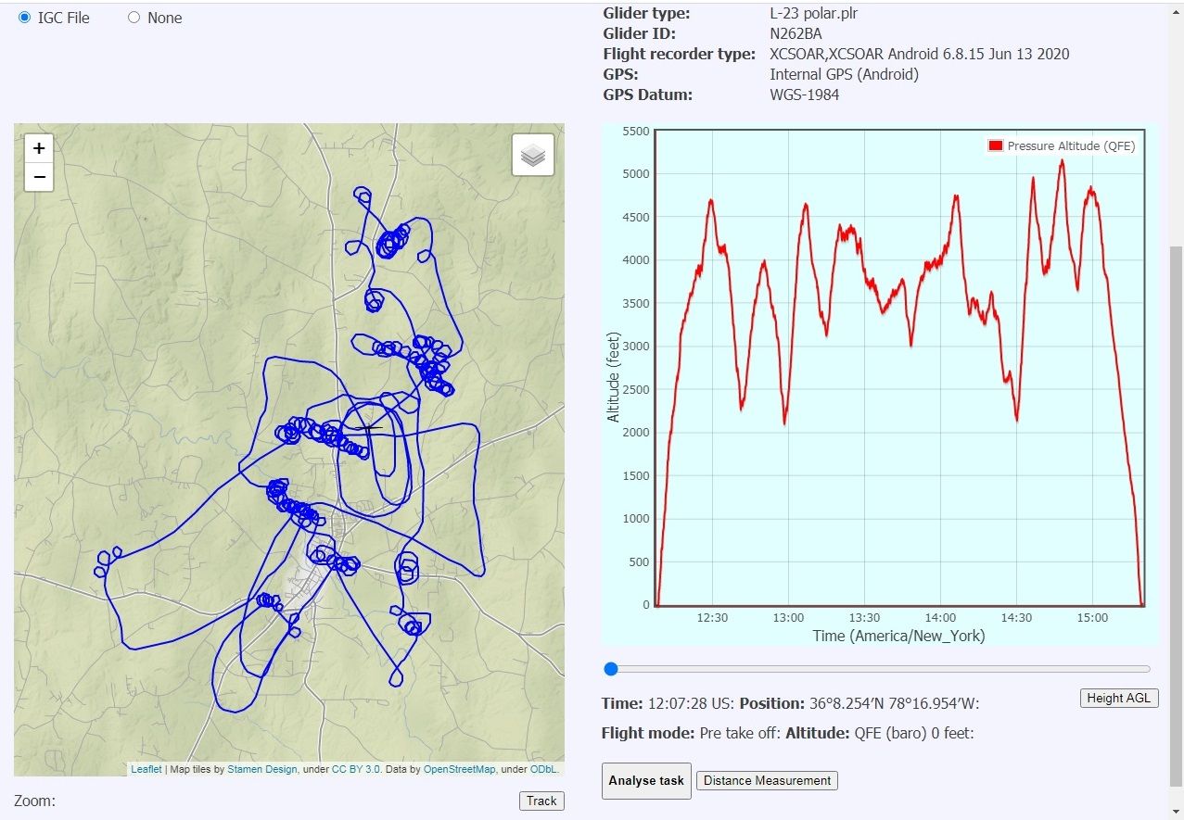1184x820 pixels.
Task: Click the Track button below map
Action: tap(541, 801)
